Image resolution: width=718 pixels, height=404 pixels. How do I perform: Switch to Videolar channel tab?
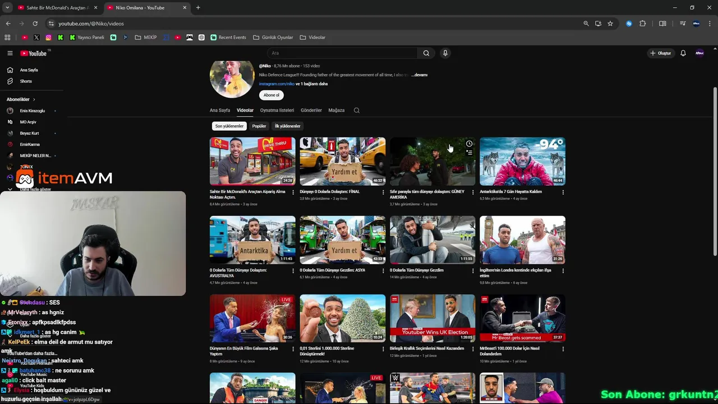point(245,111)
